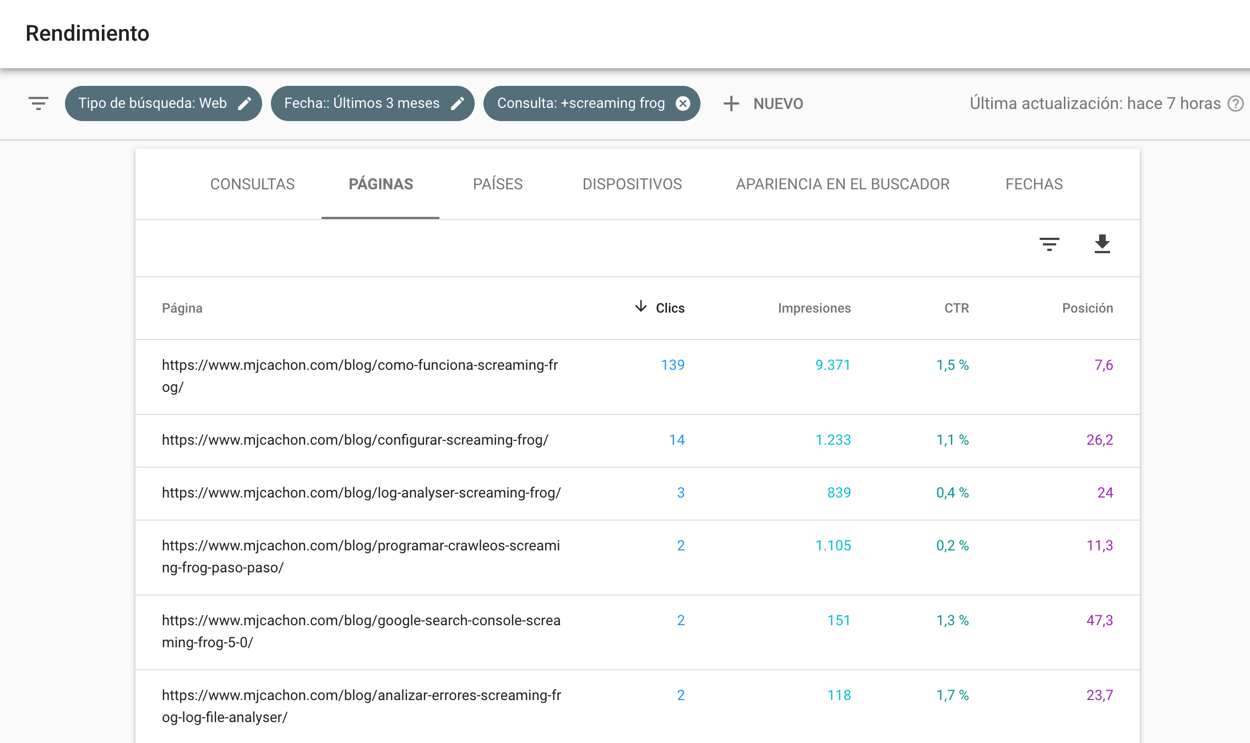Open the top filter list icon
This screenshot has height=743, width=1250.
[x=38, y=103]
